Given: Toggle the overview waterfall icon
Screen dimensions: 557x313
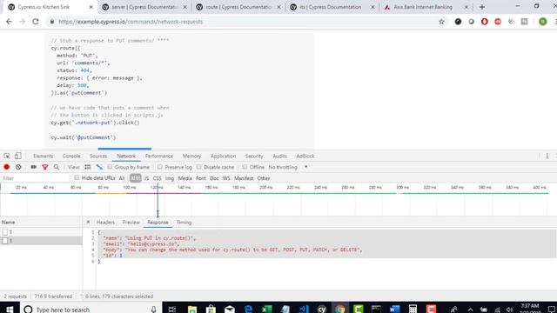Looking at the screenshot, I should 99,167.
